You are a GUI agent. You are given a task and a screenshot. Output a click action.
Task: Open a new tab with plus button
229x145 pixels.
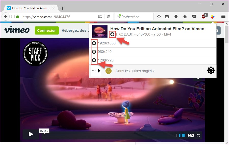(x=62, y=8)
